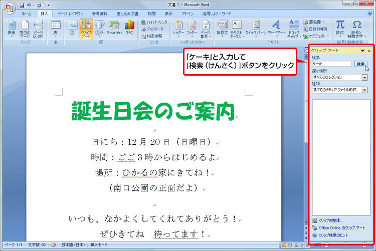
Task: Open the round Office button menu
Action: click(10, 9)
